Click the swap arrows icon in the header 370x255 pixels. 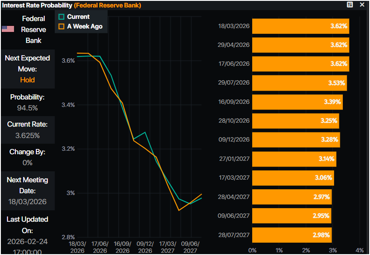[349, 5]
